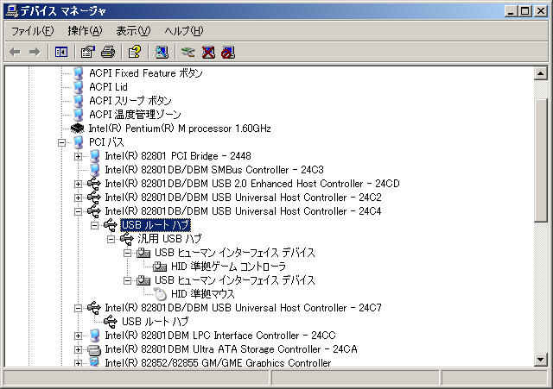Collapse the HID parent above 準拠マウス
553x389 pixels.
tap(127, 280)
